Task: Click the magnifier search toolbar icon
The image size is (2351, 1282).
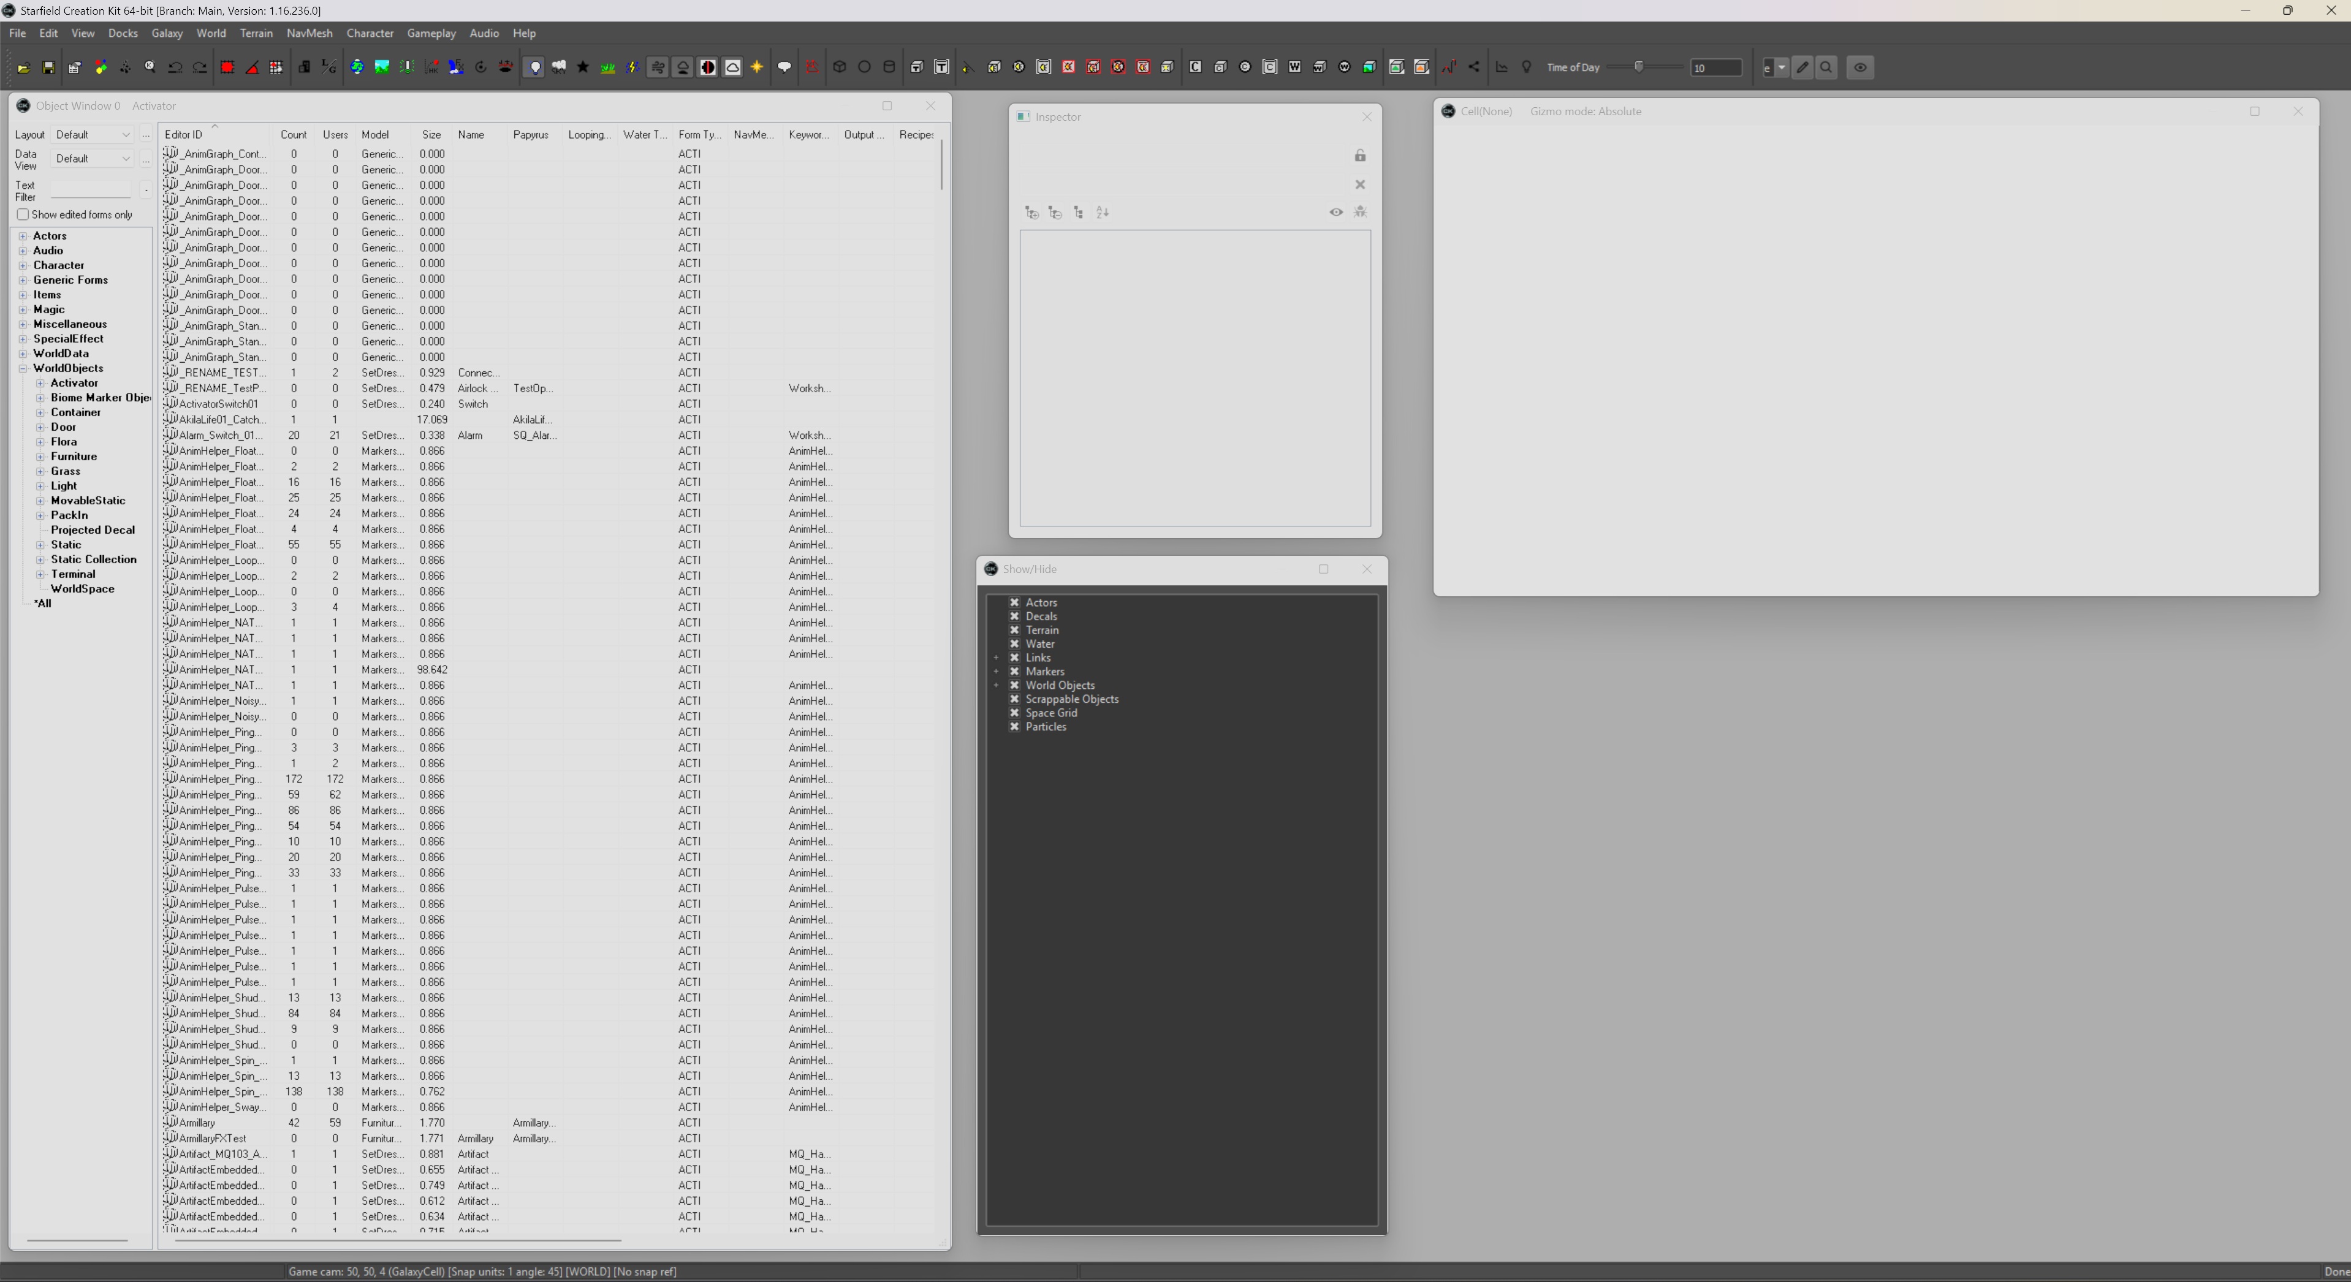Action: (x=1825, y=67)
